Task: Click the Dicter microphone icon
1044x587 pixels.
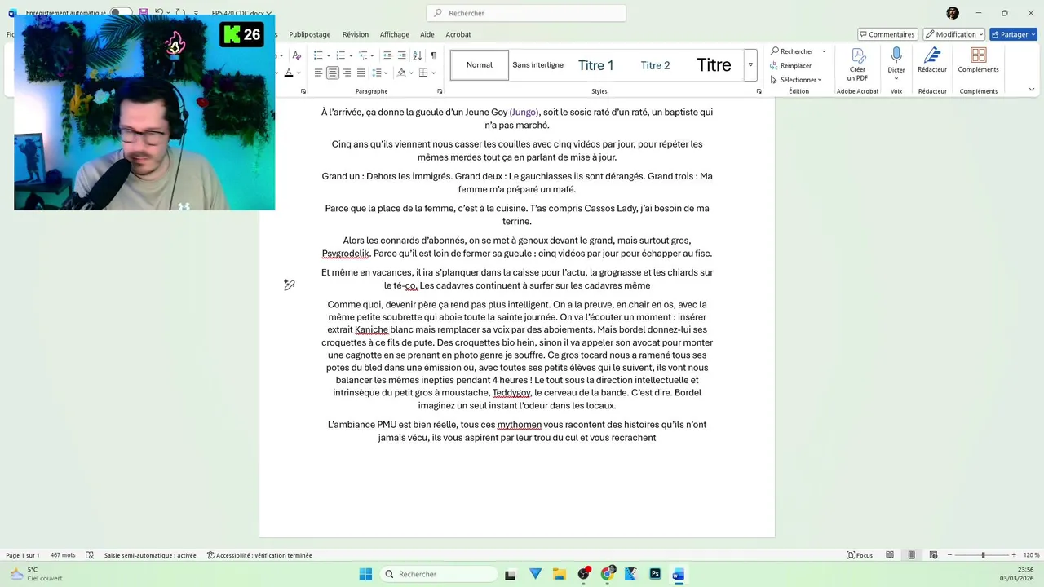Action: tap(896, 55)
